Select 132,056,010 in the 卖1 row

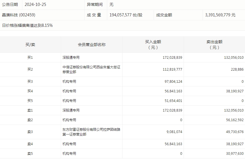(x=234, y=110)
